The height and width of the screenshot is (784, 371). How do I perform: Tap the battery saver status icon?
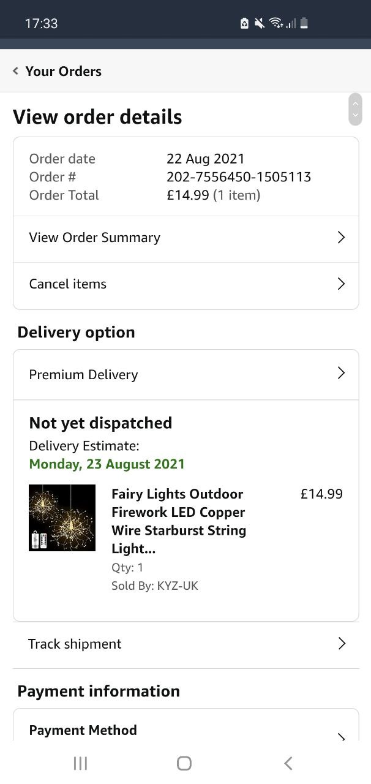244,23
